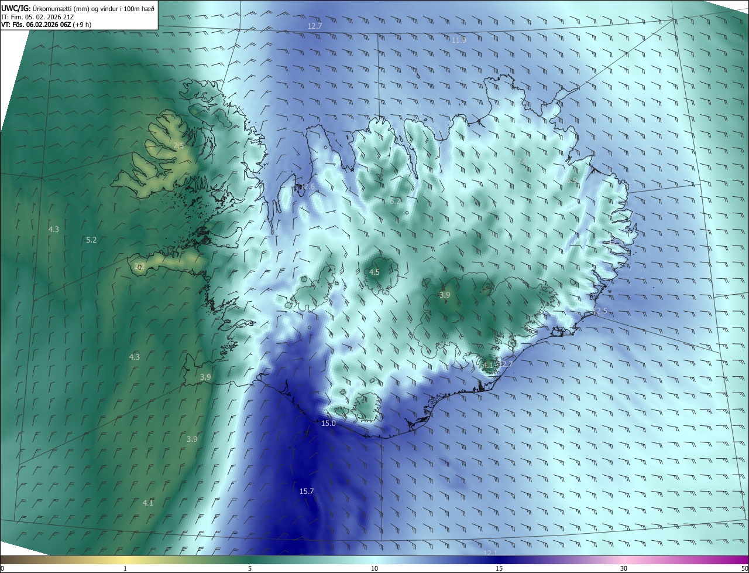Click the color bar tick label 15
Image resolution: width=749 pixels, height=573 pixels.
coord(499,568)
